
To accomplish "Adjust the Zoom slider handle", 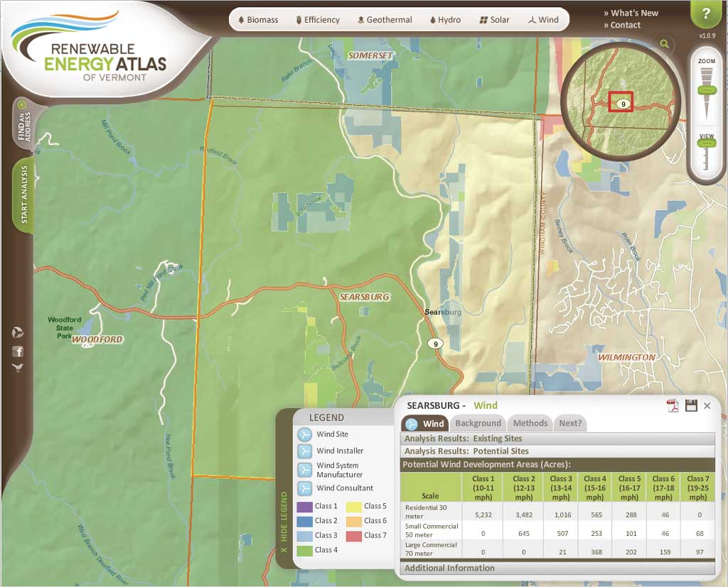I will [x=707, y=89].
